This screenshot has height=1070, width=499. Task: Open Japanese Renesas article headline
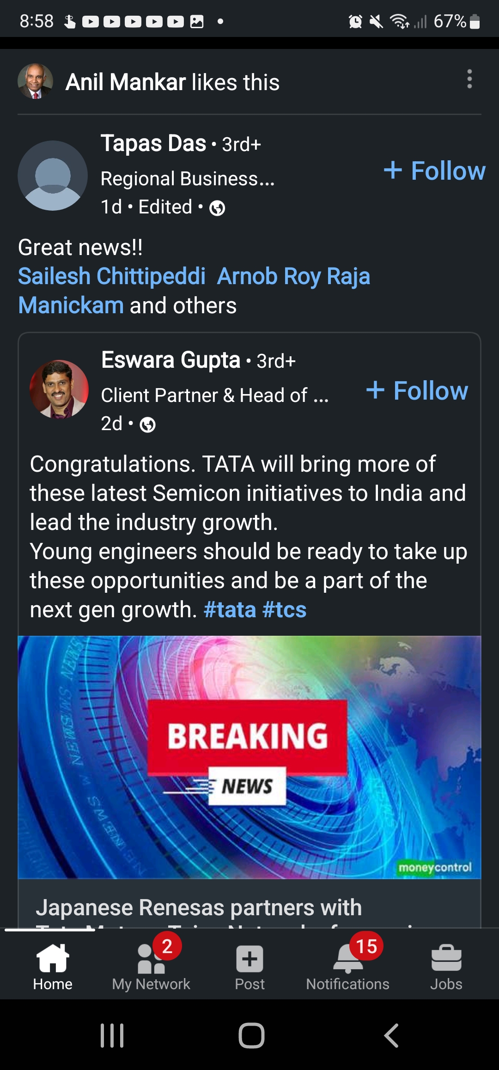click(199, 907)
